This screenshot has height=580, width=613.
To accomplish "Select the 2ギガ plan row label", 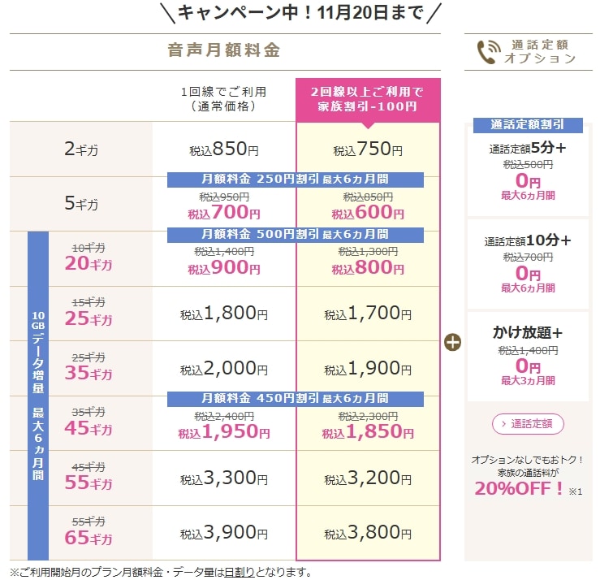I will pyautogui.click(x=80, y=149).
